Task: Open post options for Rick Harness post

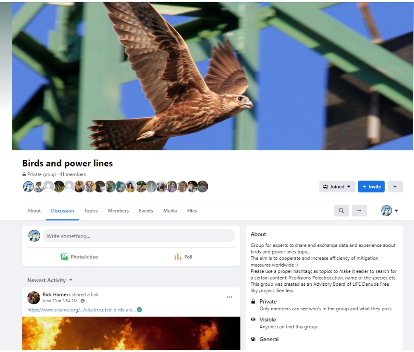Action: [x=229, y=297]
